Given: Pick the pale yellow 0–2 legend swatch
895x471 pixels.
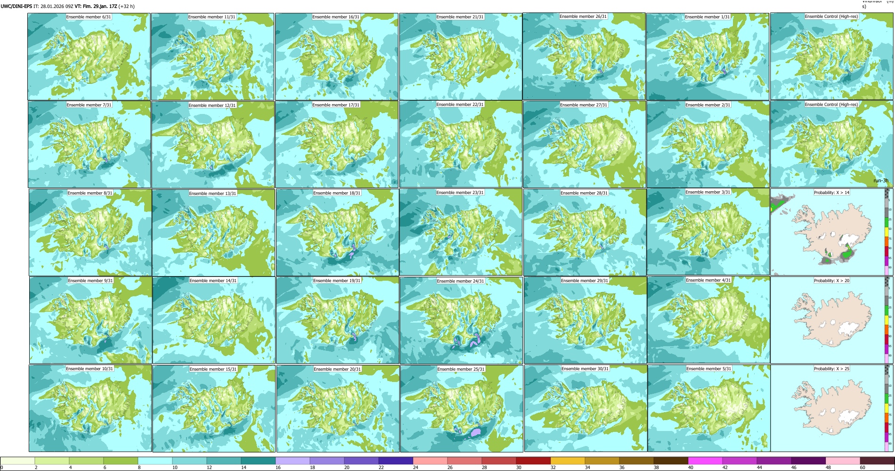Looking at the screenshot, I should (x=17, y=461).
